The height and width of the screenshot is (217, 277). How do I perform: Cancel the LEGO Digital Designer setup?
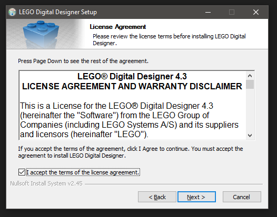[242, 197]
